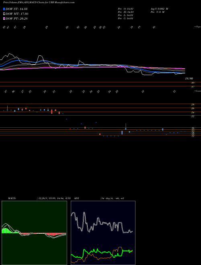Viewport: 201px width, 265px height.
Task: Select the 'DOW PT: 20.28' legend text
Action: [x=16, y=18]
